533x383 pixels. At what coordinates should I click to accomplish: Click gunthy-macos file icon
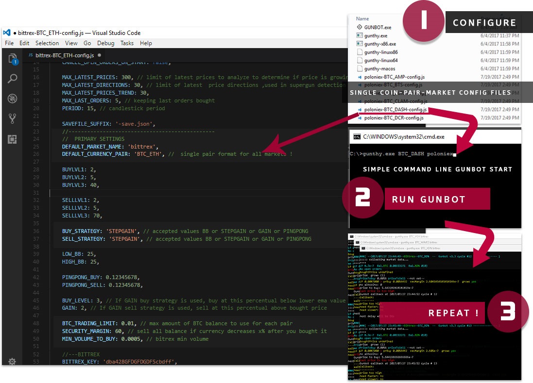click(359, 68)
